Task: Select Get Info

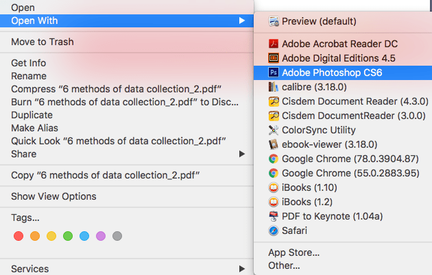Action: [127, 63]
